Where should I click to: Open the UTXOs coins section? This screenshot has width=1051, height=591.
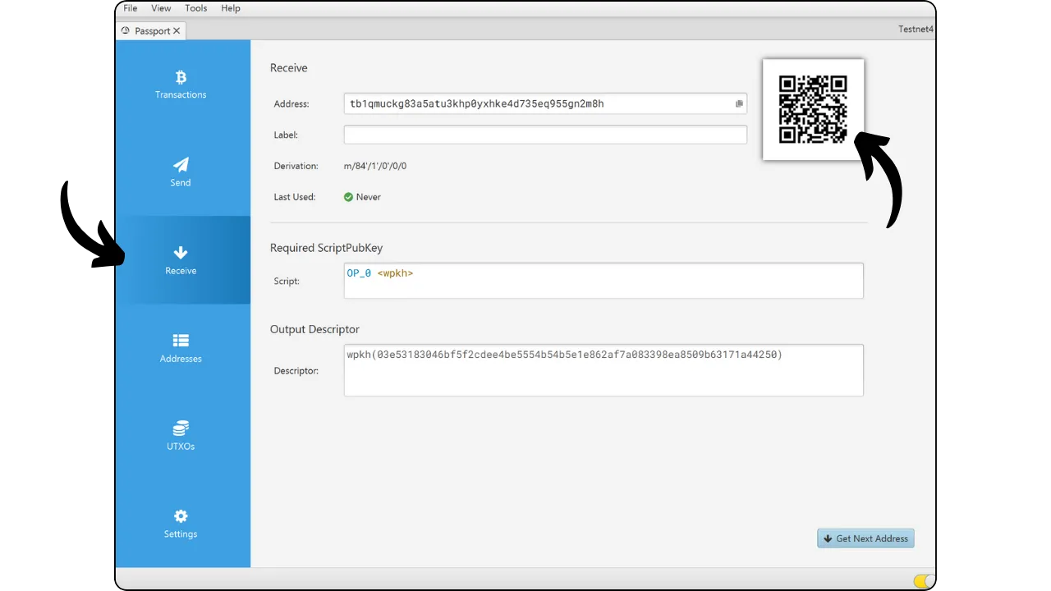coord(181,428)
